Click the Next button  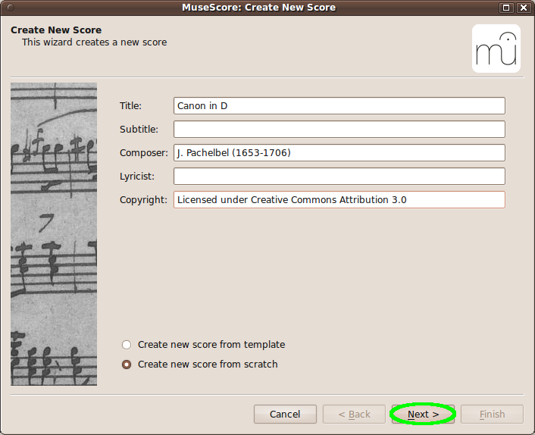pos(423,415)
